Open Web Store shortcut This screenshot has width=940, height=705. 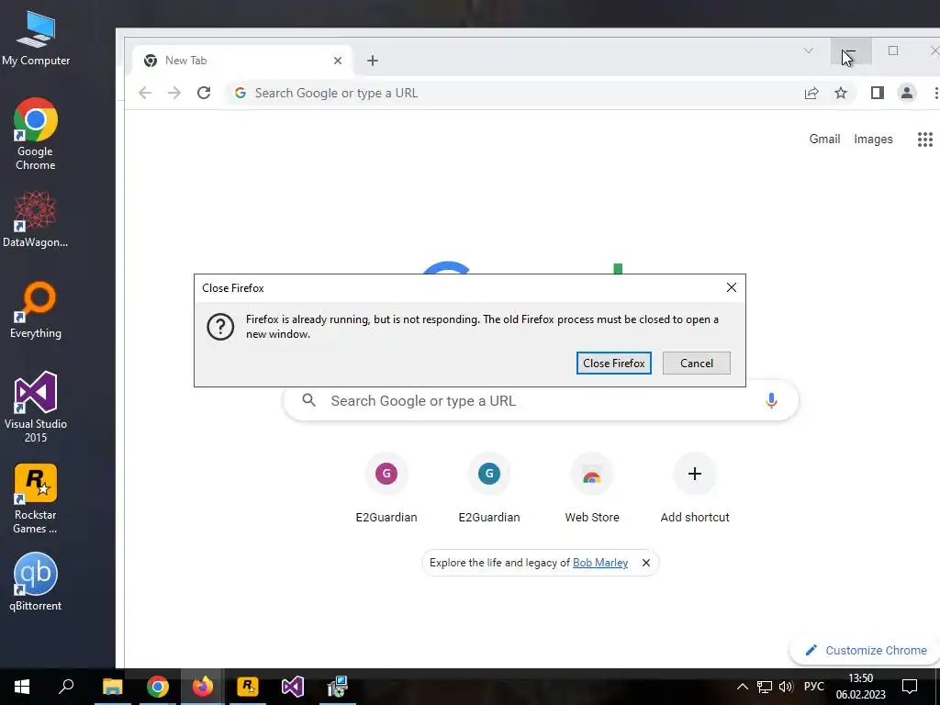pos(592,488)
